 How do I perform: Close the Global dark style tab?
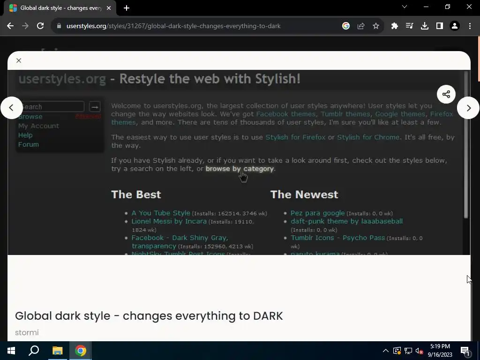[109, 8]
